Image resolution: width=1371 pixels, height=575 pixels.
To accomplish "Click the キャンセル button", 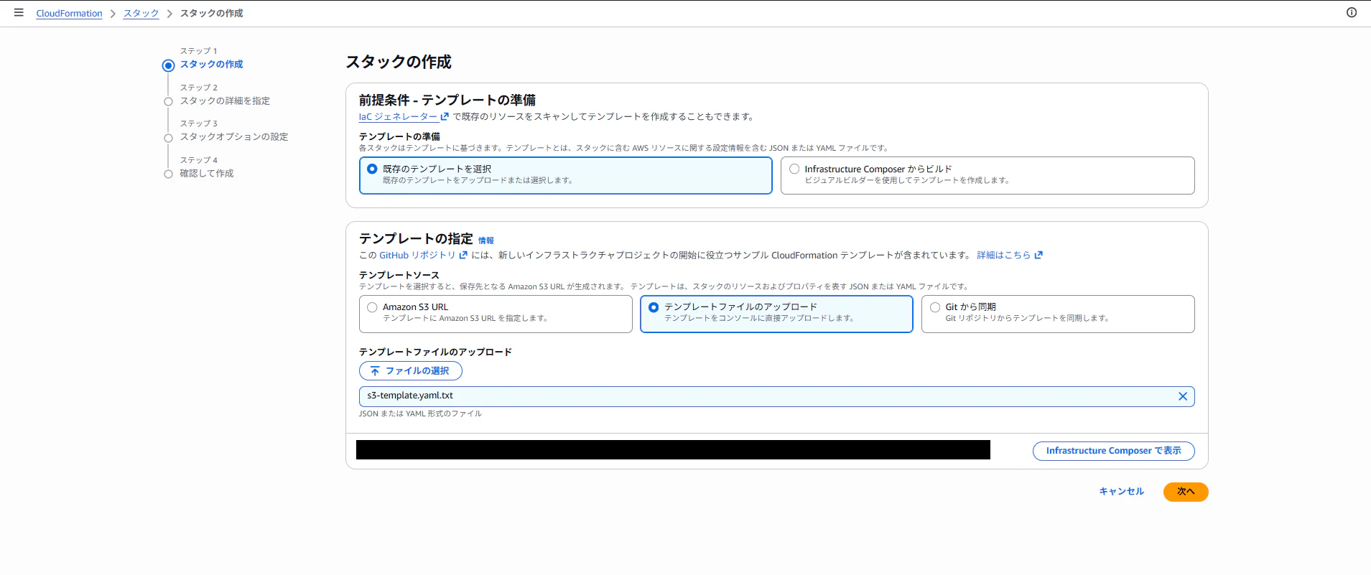I will pyautogui.click(x=1122, y=492).
